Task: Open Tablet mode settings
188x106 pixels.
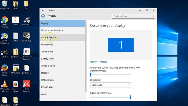Action: pos(62,52)
